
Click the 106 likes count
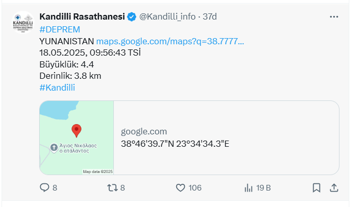[x=195, y=188]
